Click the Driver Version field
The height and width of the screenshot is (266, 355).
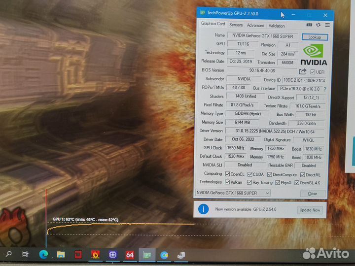(x=275, y=131)
